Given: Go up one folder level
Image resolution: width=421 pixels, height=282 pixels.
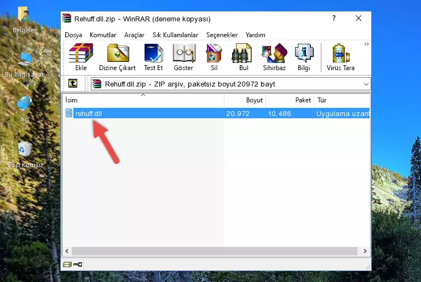Looking at the screenshot, I should click(73, 84).
